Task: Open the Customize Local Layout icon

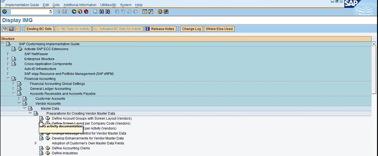Action: (x=166, y=12)
